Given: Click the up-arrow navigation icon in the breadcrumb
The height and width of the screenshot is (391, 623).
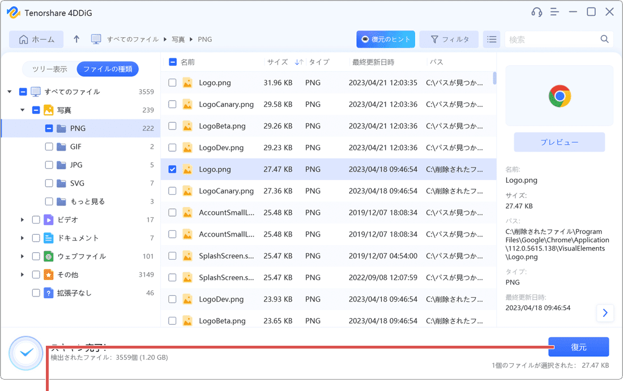Looking at the screenshot, I should point(76,39).
